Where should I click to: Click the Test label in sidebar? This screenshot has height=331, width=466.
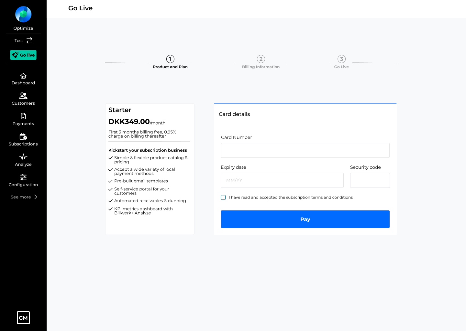point(19,41)
